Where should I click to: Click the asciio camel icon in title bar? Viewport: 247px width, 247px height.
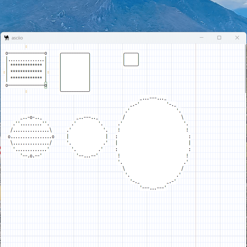[x=6, y=38]
